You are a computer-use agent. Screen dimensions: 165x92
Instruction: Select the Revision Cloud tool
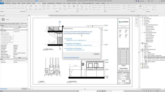[60, 7]
